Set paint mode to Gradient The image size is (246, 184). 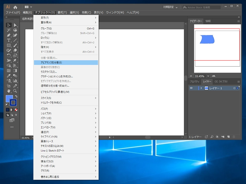[x=12, y=110]
